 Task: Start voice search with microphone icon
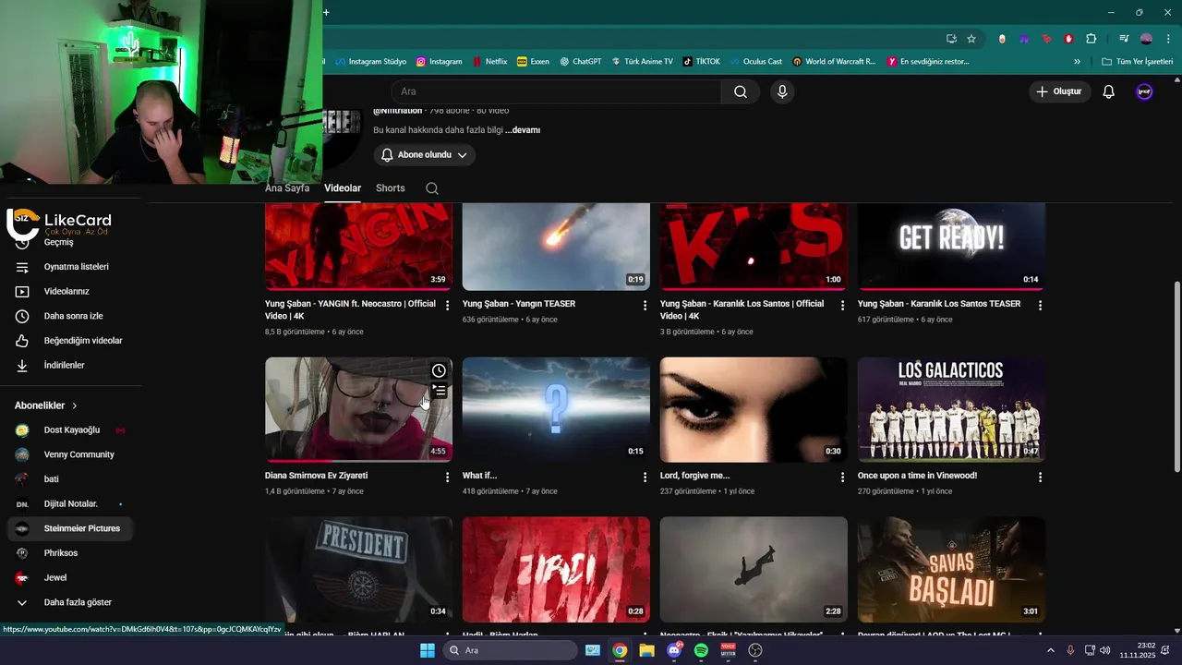782,91
